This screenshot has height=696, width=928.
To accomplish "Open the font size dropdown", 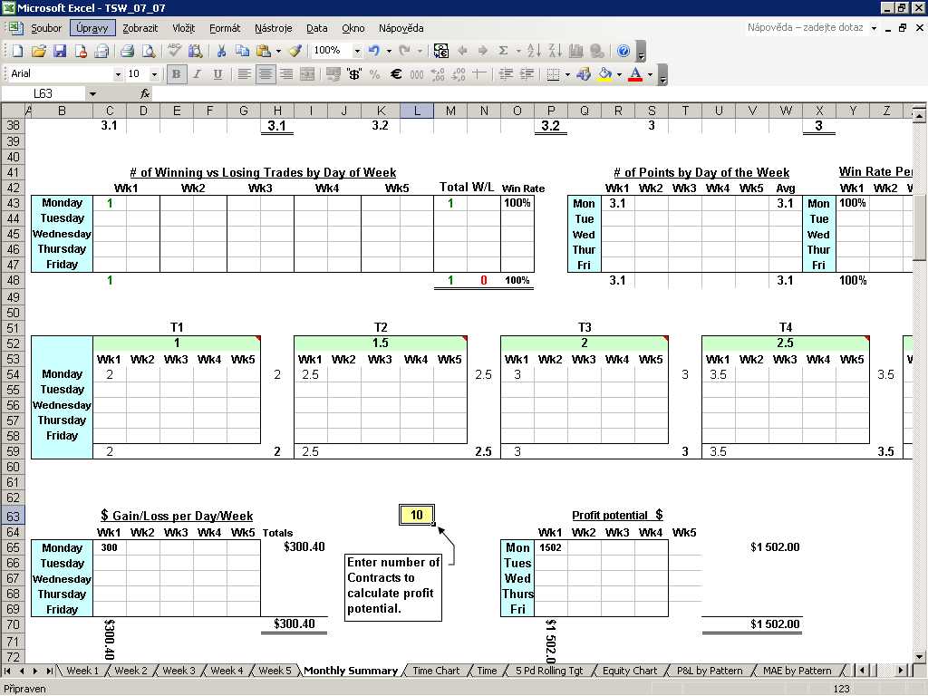I will pyautogui.click(x=154, y=74).
